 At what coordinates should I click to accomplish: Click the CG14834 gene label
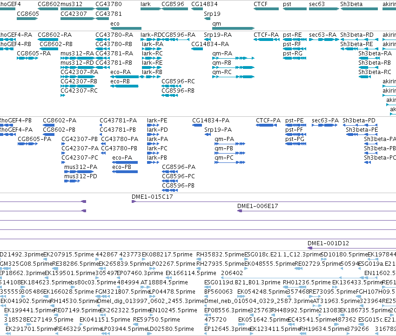(x=204, y=4)
